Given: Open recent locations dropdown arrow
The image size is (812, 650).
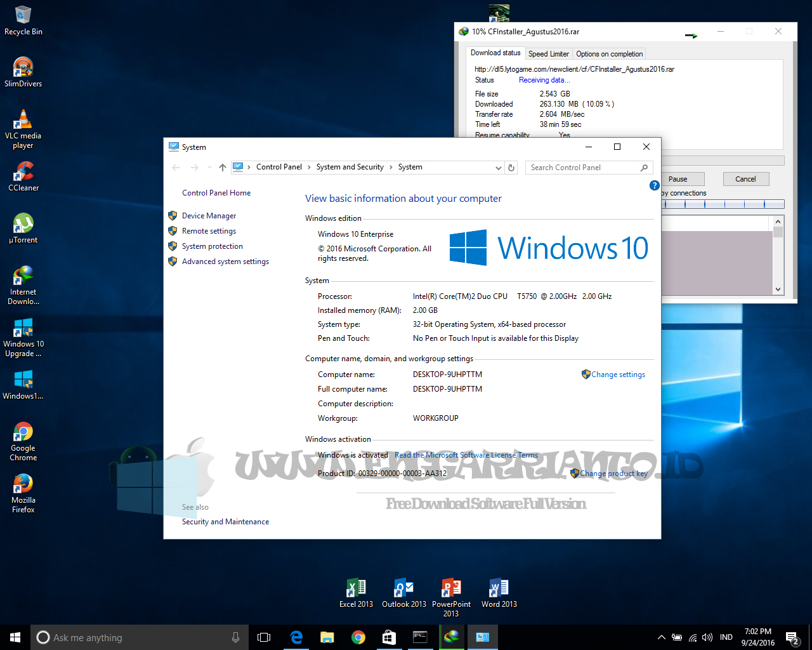Looking at the screenshot, I should [209, 168].
